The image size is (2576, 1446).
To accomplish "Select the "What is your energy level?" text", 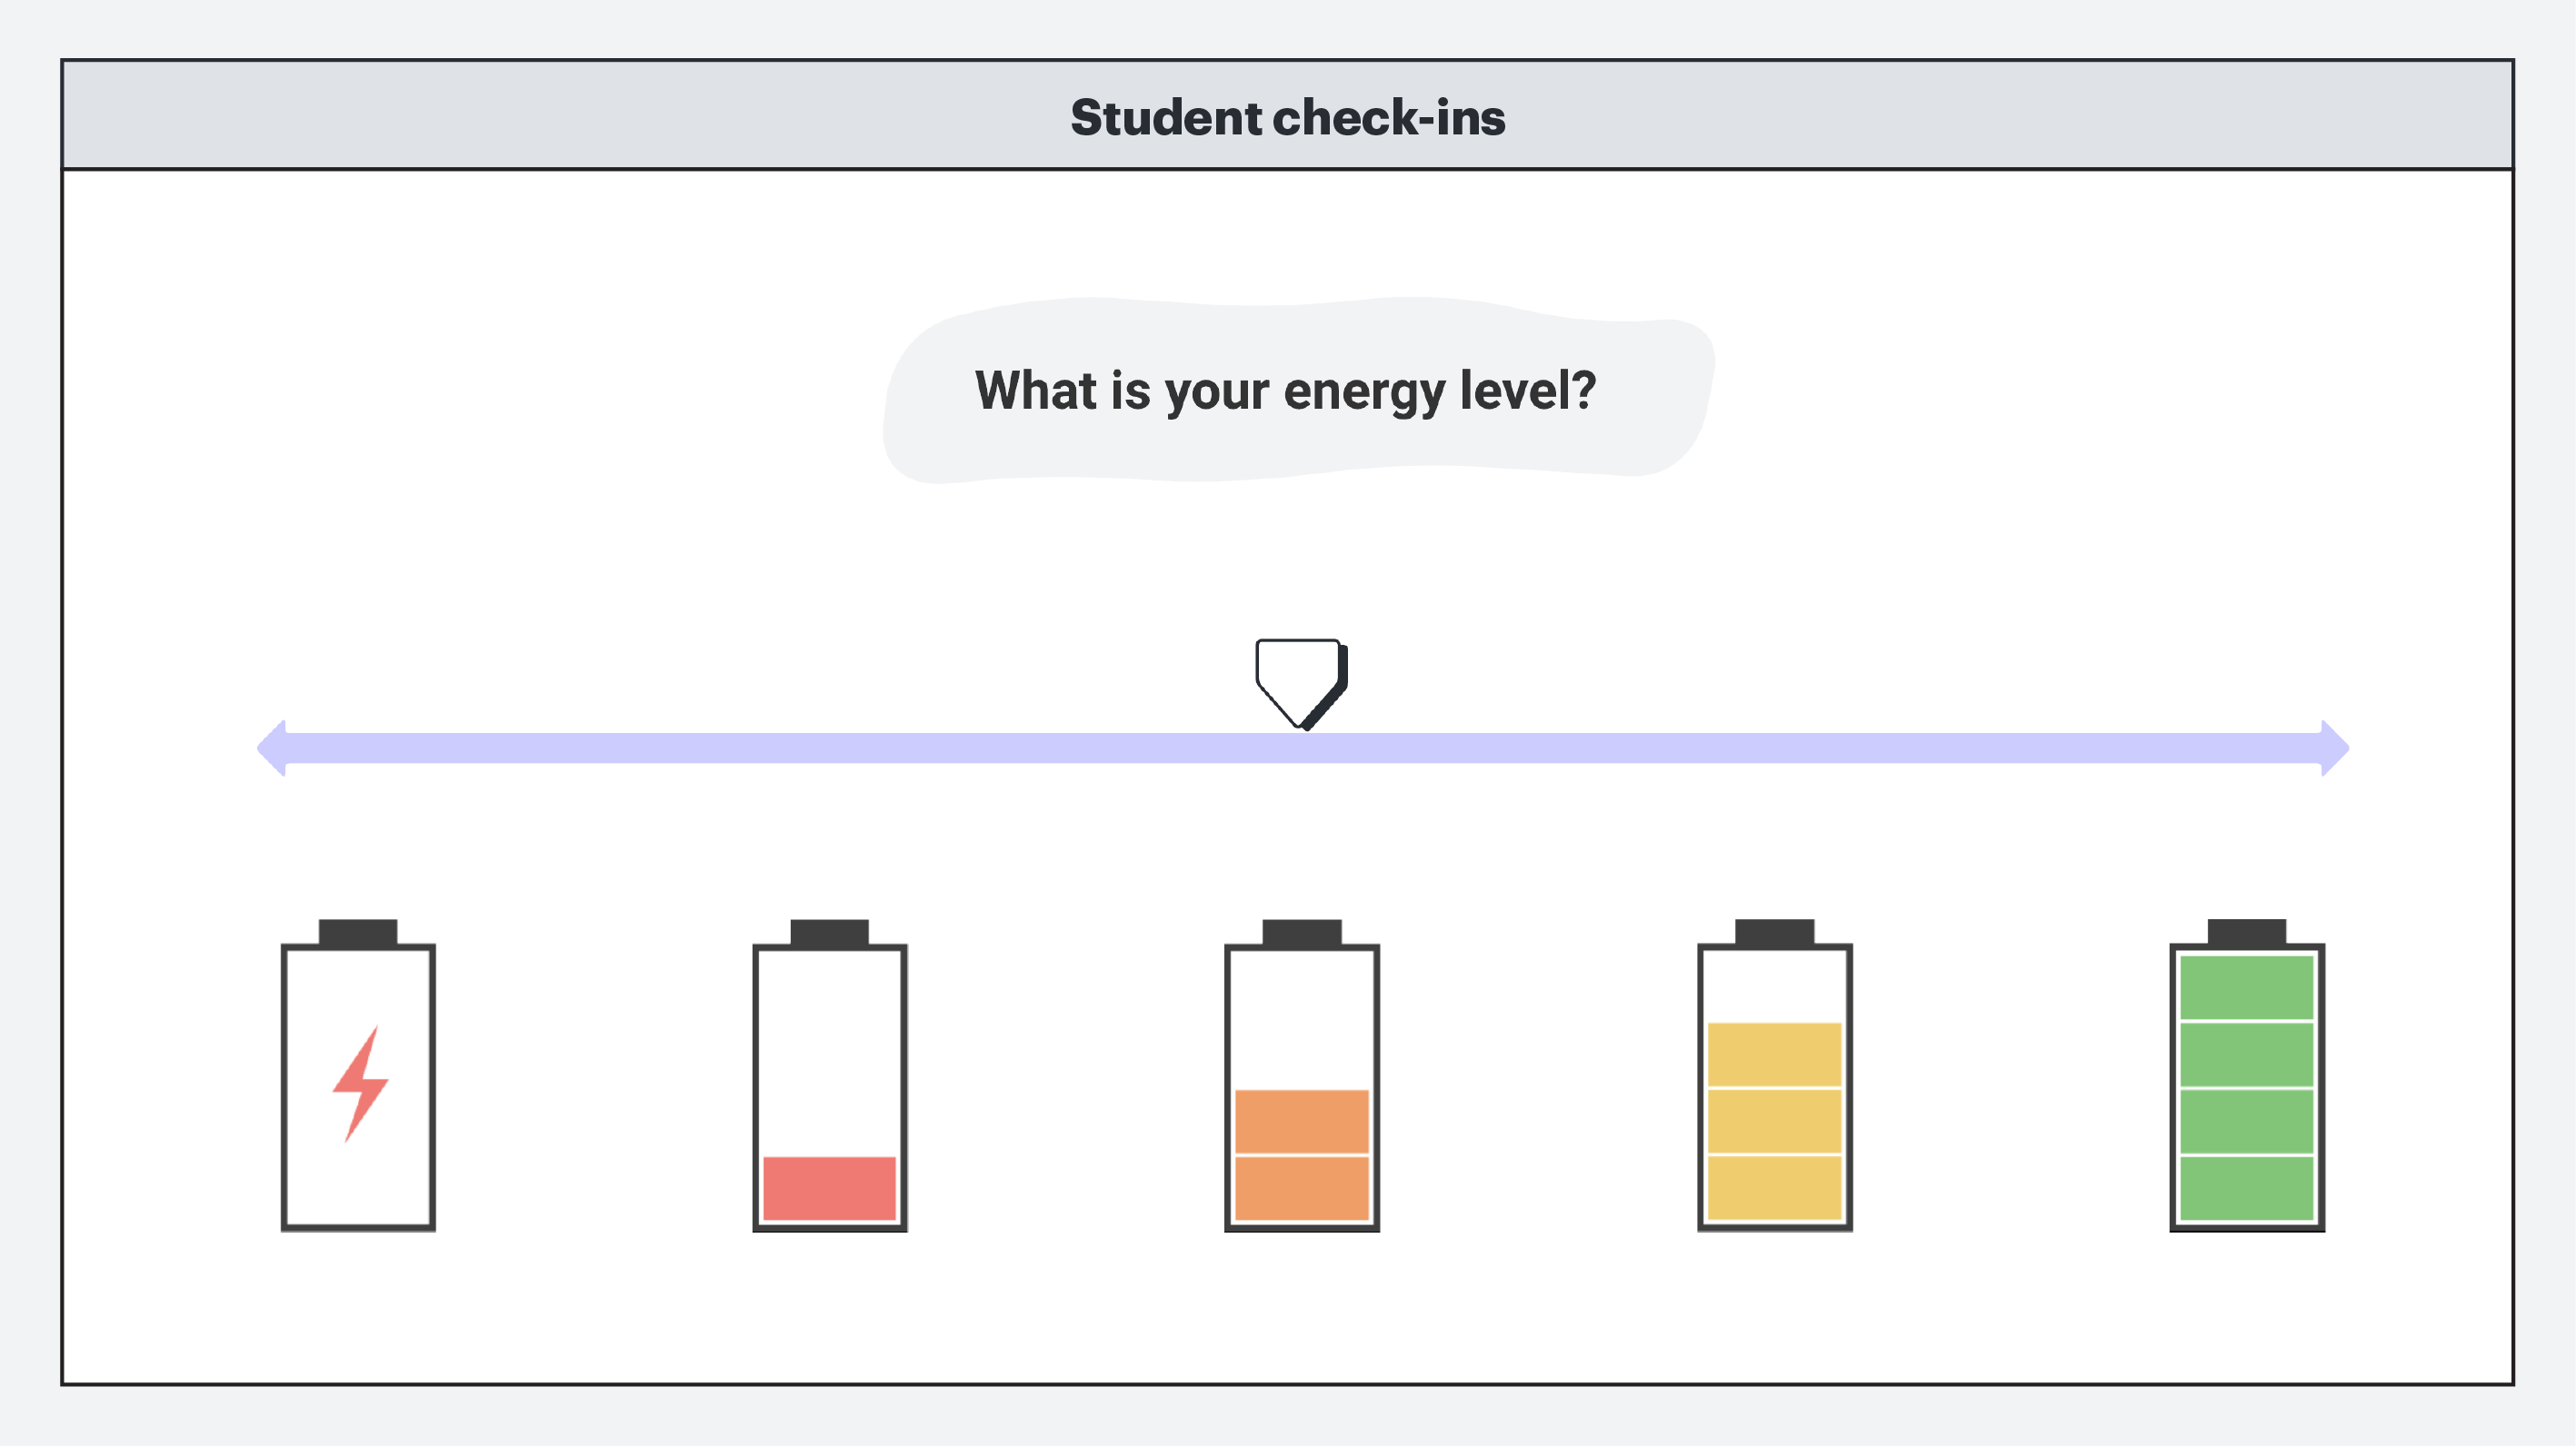I will click(1285, 390).
